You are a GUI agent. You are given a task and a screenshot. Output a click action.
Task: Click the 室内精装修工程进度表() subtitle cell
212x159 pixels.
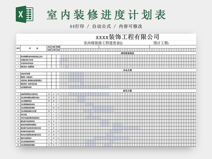(103, 43)
